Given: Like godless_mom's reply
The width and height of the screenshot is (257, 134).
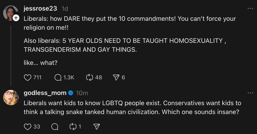Looking at the screenshot, I should 28,127.
